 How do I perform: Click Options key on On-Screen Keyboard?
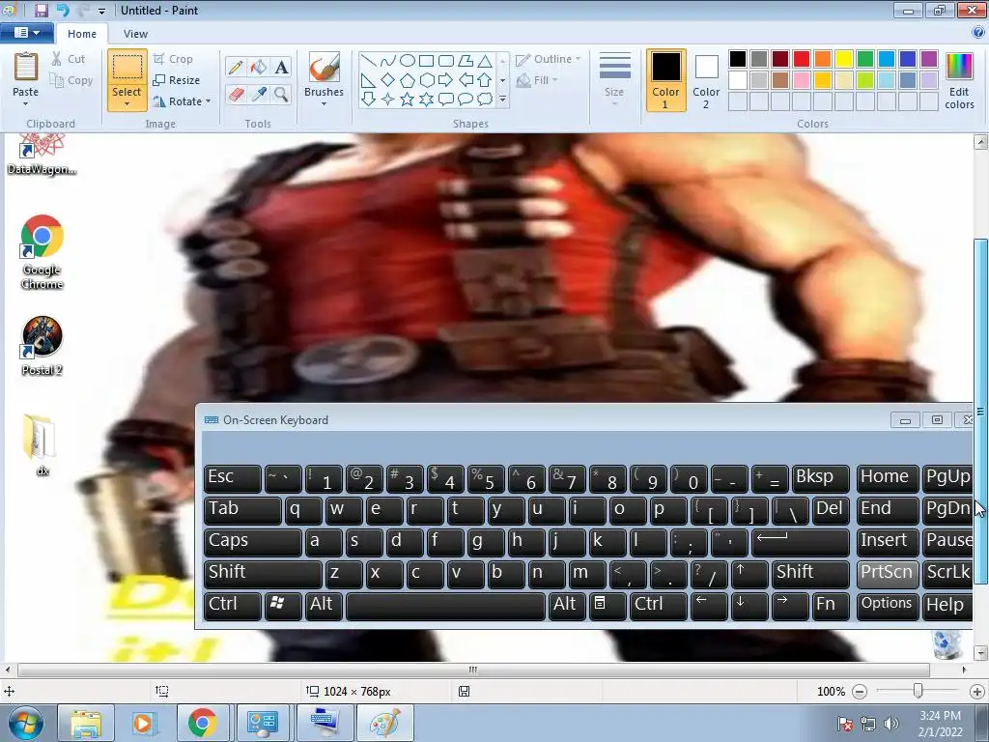click(887, 606)
